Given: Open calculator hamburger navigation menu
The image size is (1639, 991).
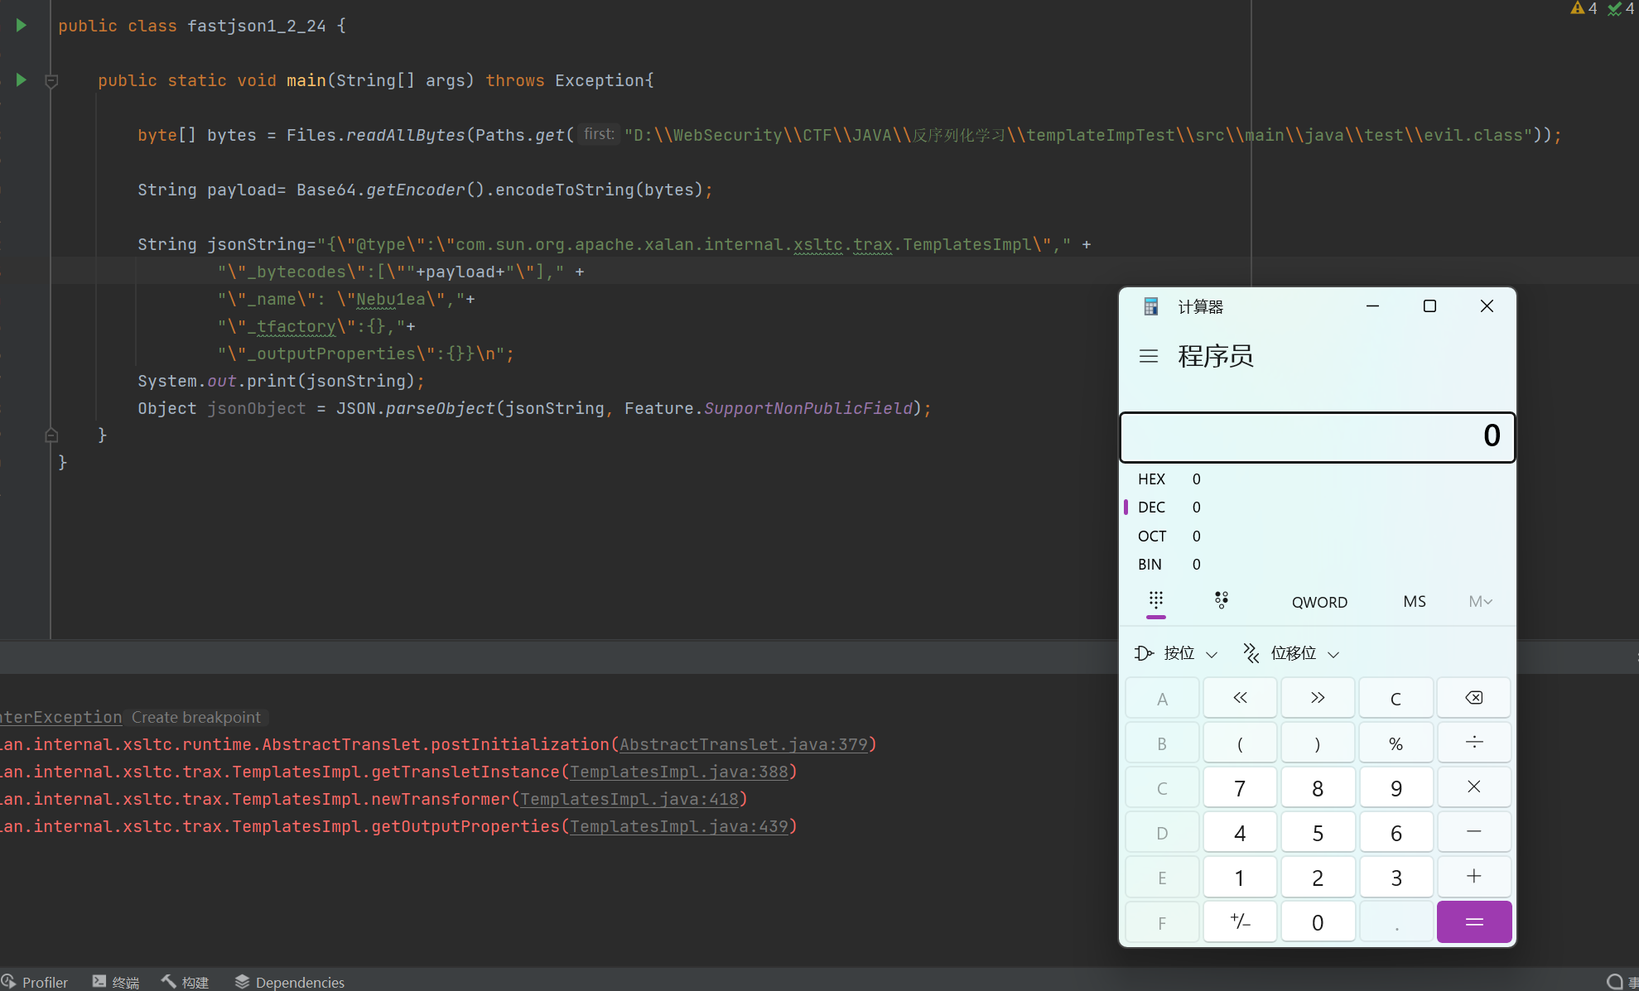Looking at the screenshot, I should (1149, 357).
